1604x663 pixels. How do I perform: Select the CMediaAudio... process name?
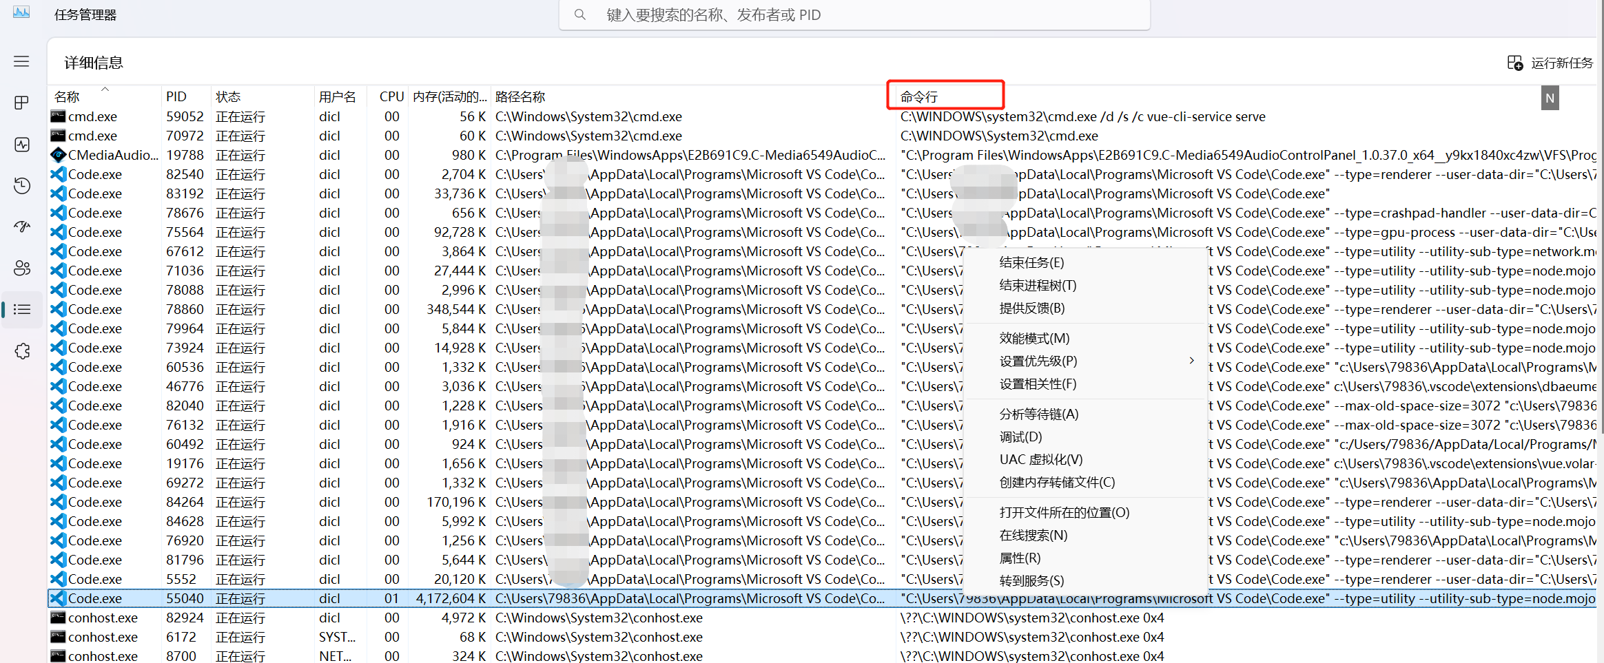113,155
